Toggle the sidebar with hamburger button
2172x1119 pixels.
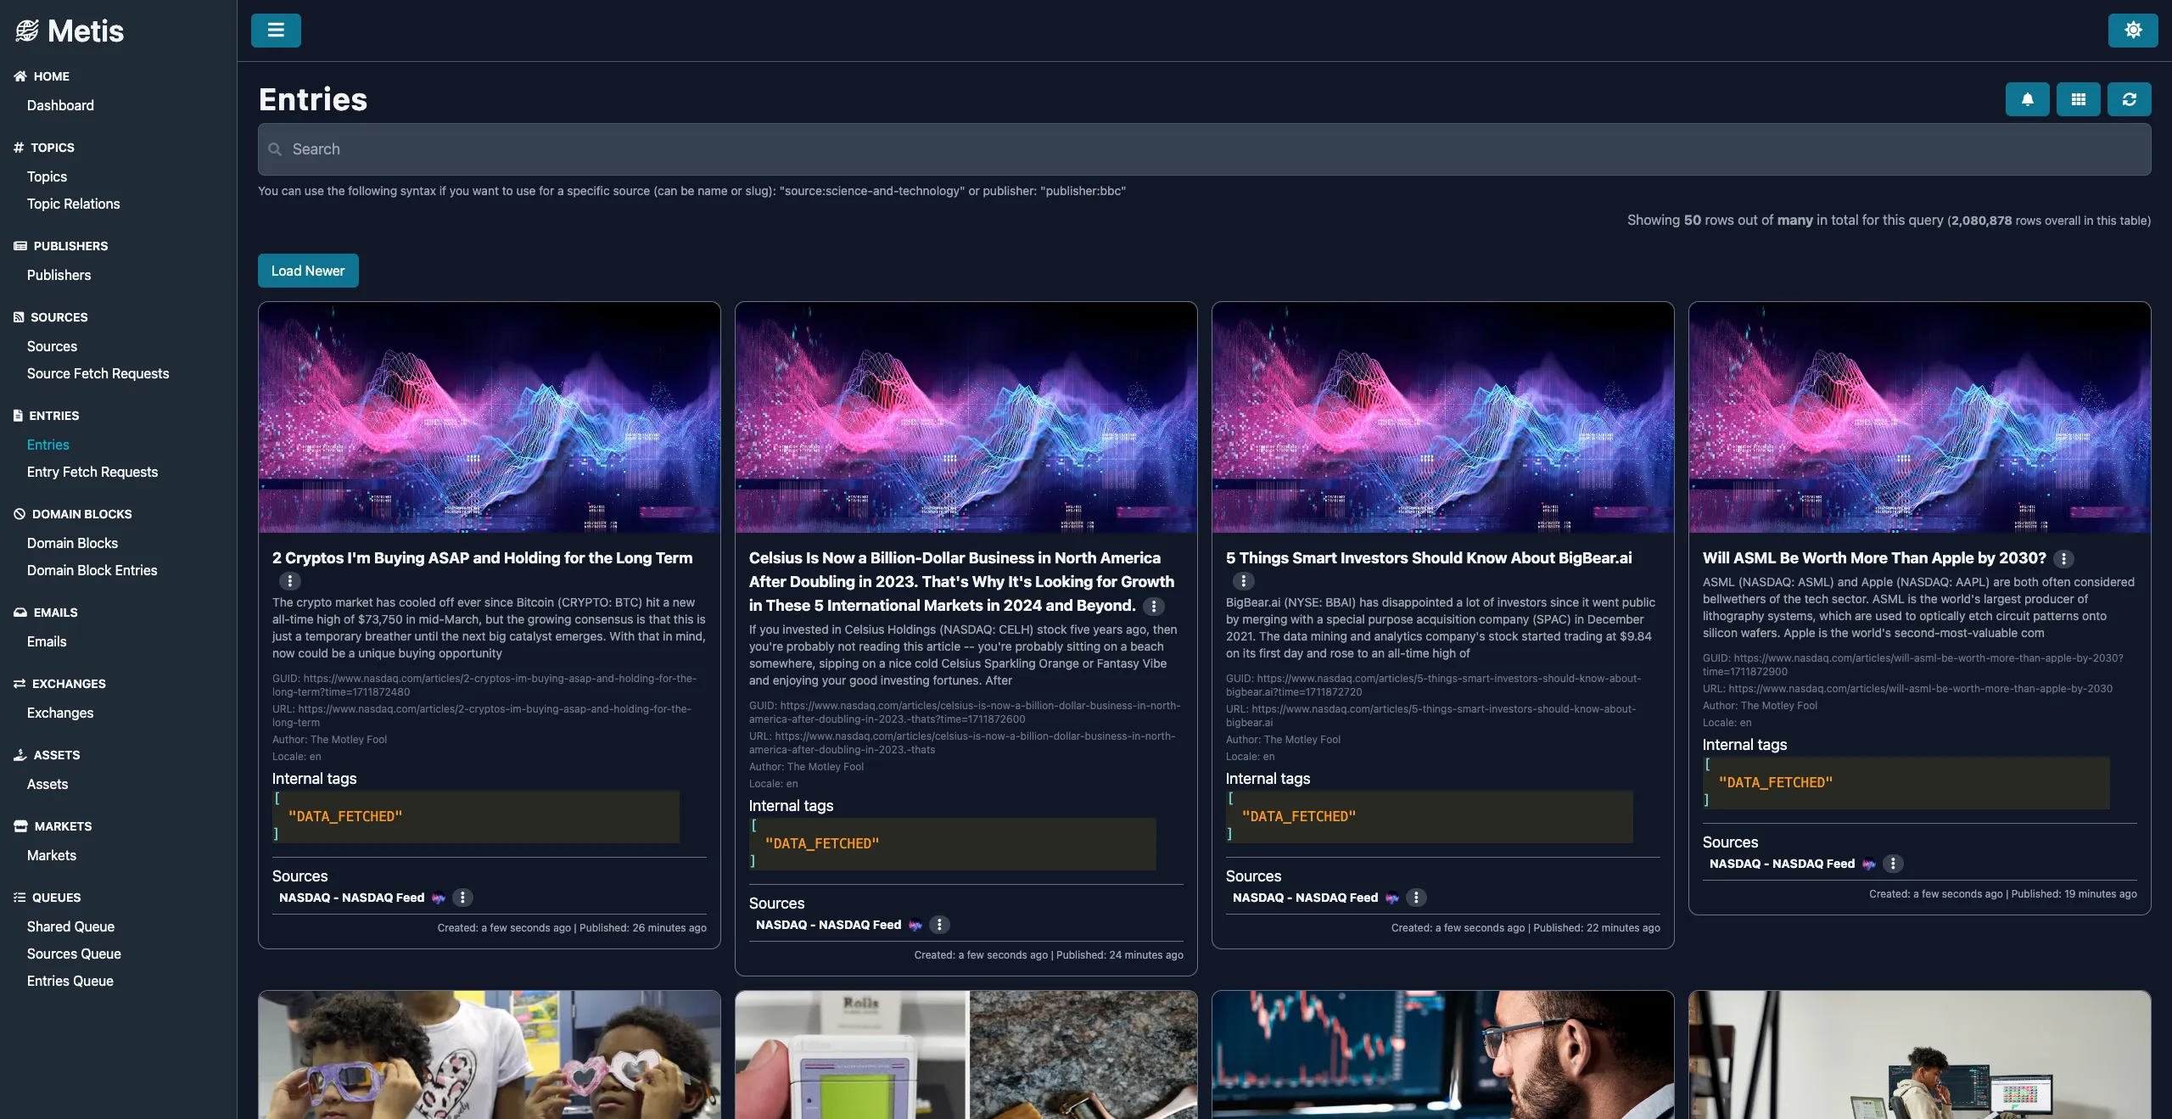(276, 31)
